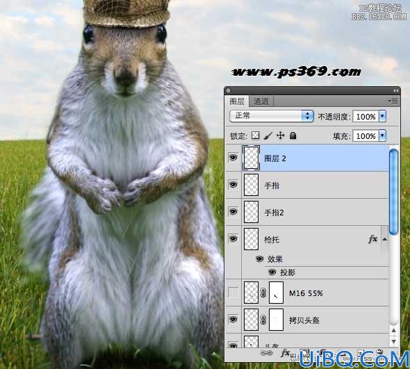Show the hidden M16 55% layer

click(233, 293)
